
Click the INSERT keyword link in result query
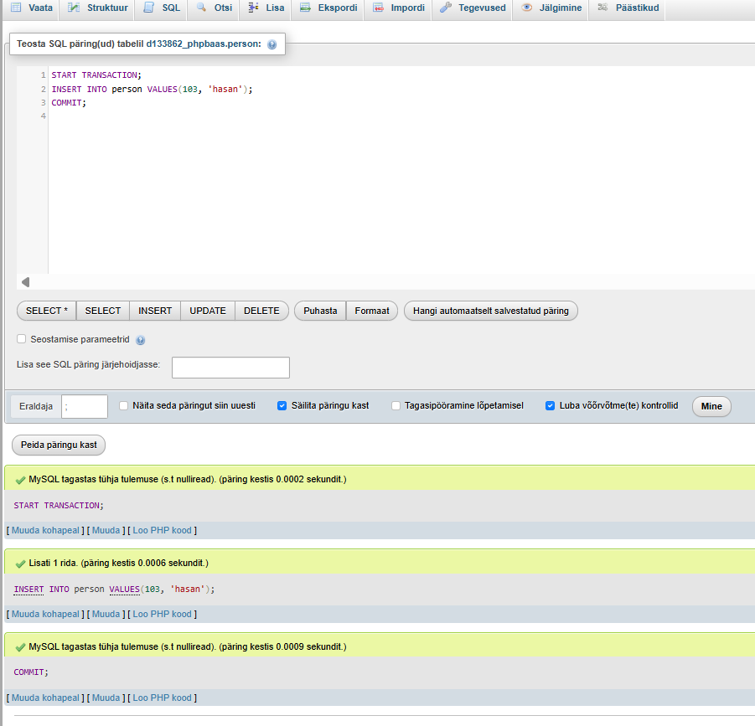(x=28, y=590)
